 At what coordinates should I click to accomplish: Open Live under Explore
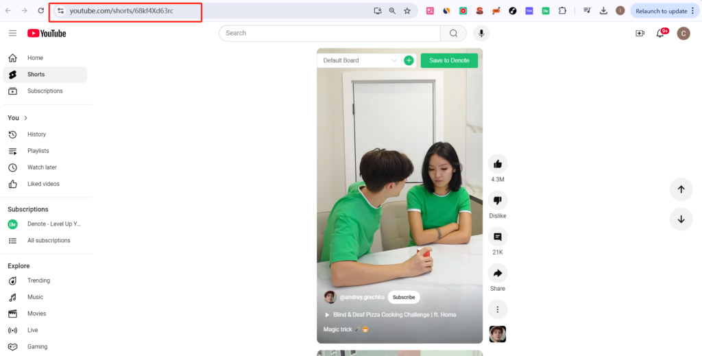[45, 330]
